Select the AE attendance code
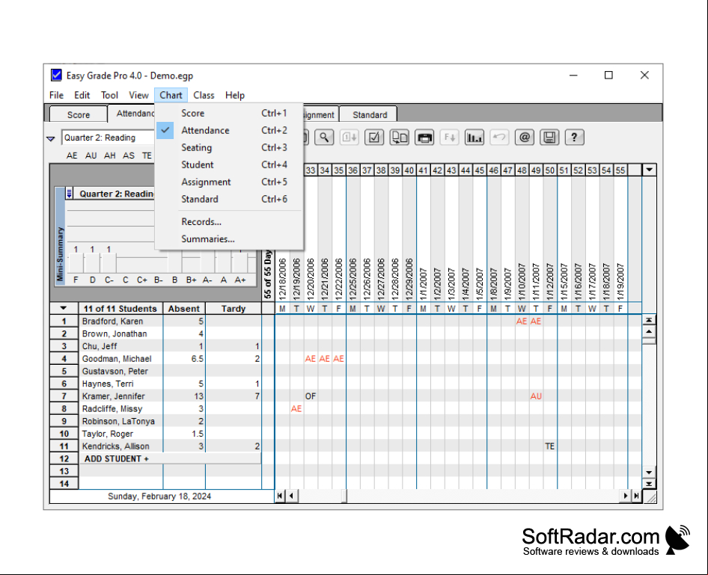Viewport: 708px width, 575px height. point(72,156)
